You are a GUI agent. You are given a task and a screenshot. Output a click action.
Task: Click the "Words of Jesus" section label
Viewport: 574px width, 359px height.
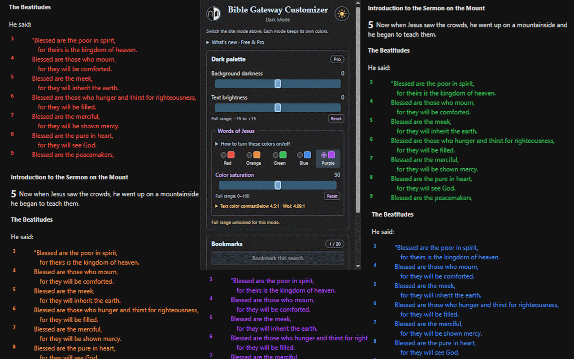pyautogui.click(x=236, y=131)
